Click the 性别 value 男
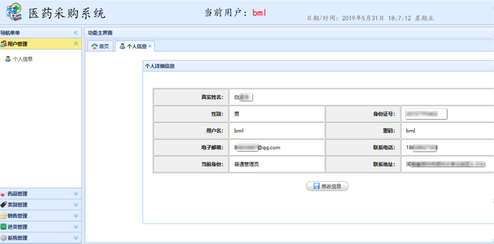Image resolution: width=494 pixels, height=244 pixels. (x=237, y=114)
